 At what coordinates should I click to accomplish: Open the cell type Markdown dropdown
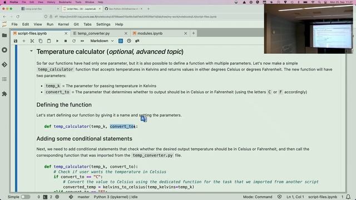tap(102, 41)
